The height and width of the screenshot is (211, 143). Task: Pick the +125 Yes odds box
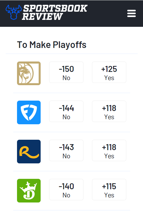109,72
